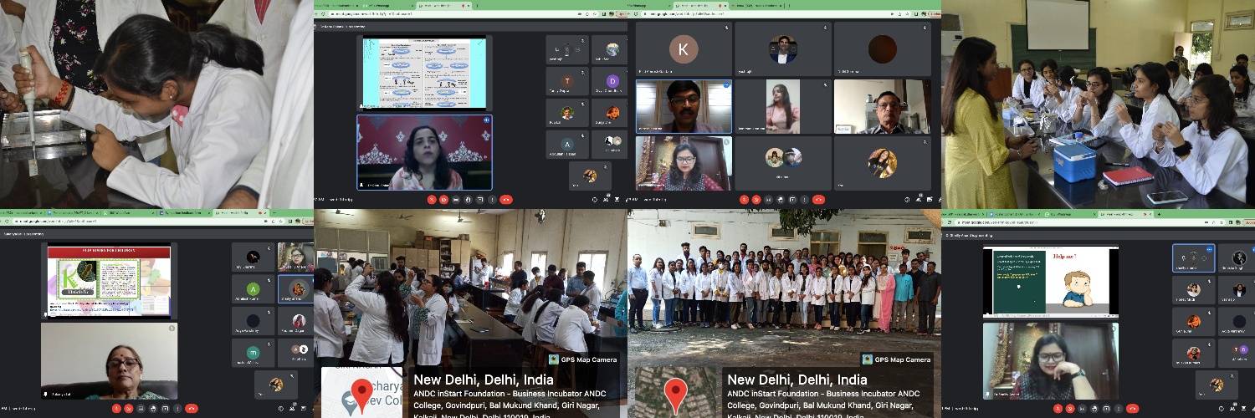Leave the meeting with the K avatar tile
1255x418 pixels.
[818, 200]
